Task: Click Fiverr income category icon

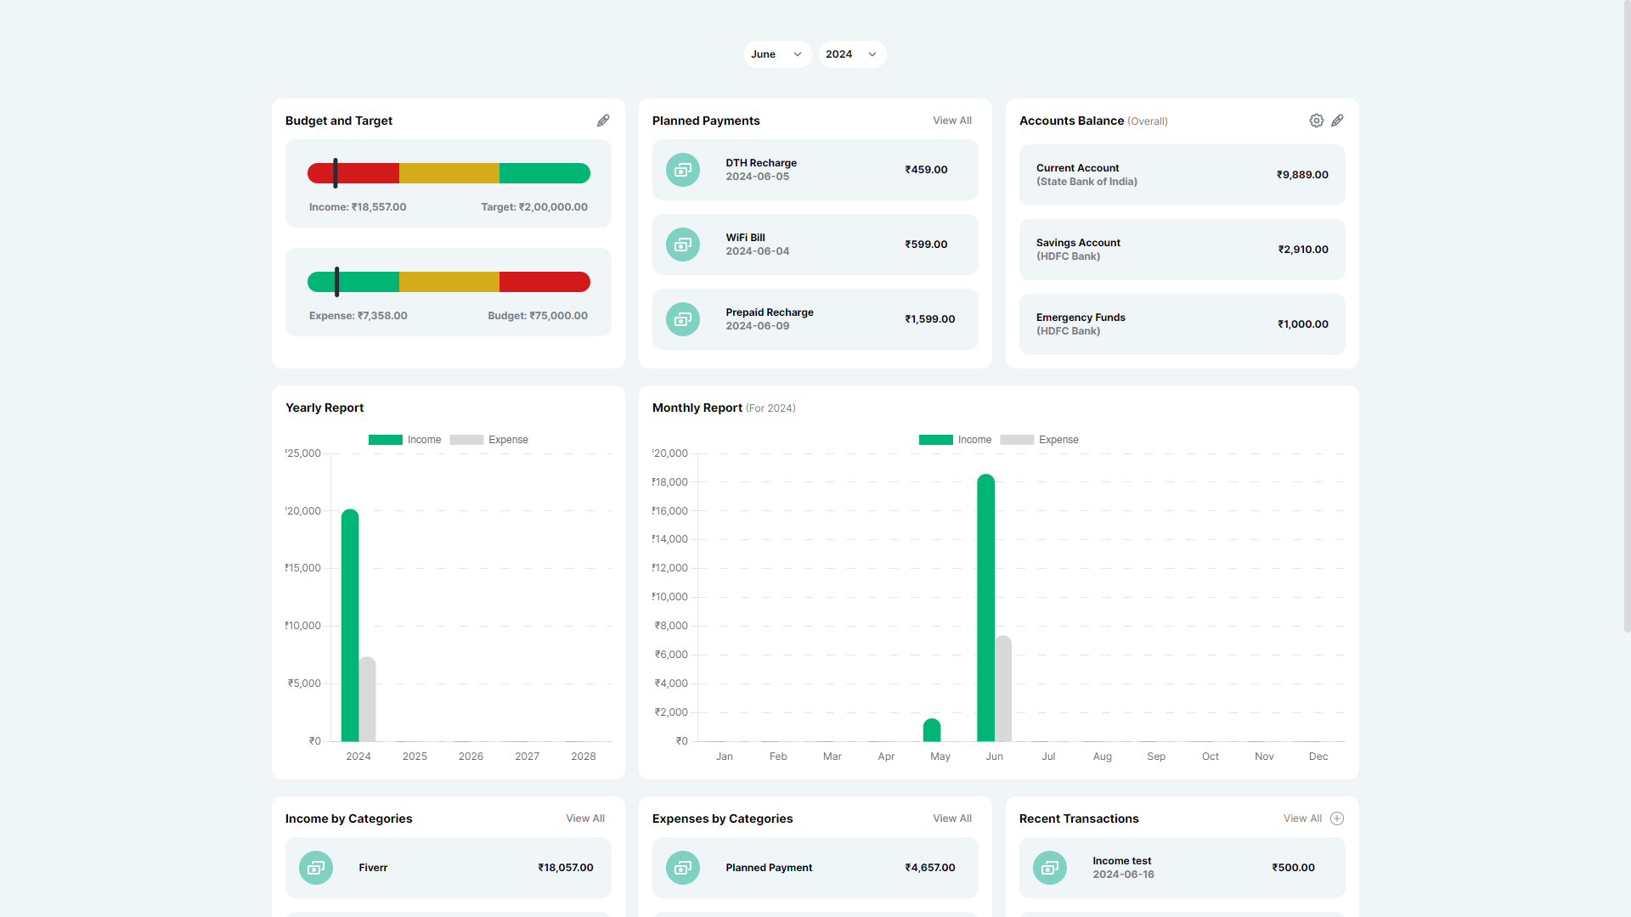Action: click(x=316, y=868)
